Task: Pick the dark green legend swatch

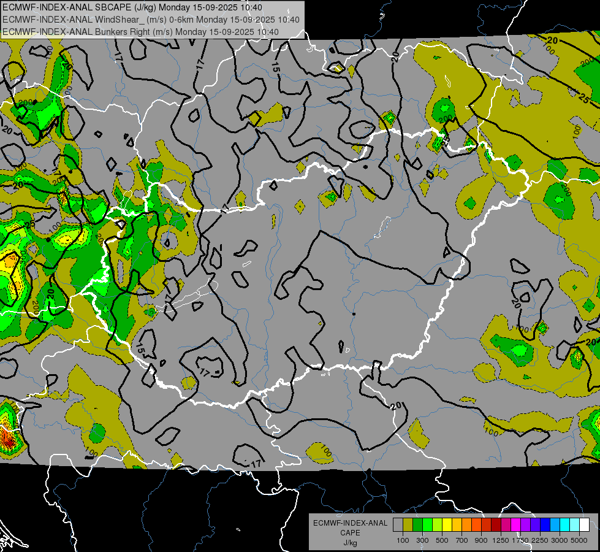Action: [x=417, y=524]
